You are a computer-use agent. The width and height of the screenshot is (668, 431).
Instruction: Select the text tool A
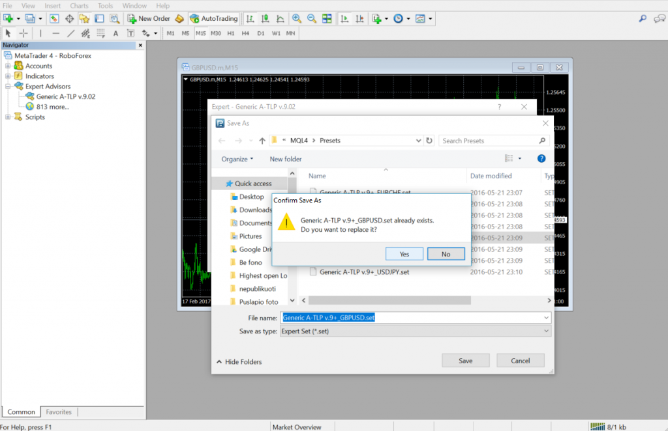(115, 33)
